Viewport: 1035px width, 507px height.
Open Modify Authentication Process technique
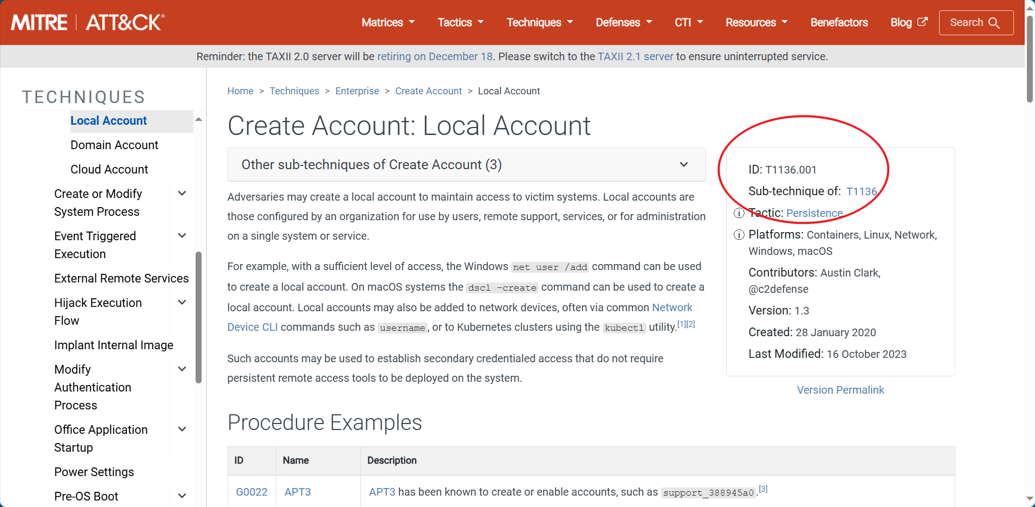(93, 387)
